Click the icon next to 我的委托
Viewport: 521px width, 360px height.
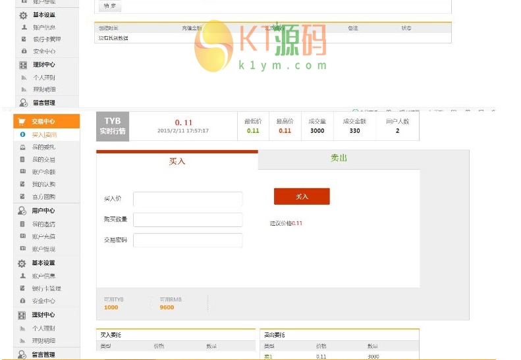(x=22, y=147)
